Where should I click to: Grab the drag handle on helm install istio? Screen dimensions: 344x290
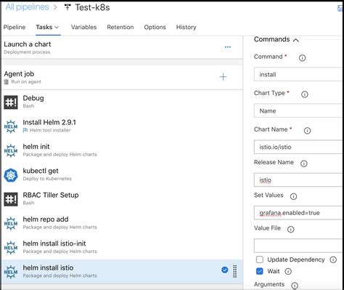click(234, 271)
